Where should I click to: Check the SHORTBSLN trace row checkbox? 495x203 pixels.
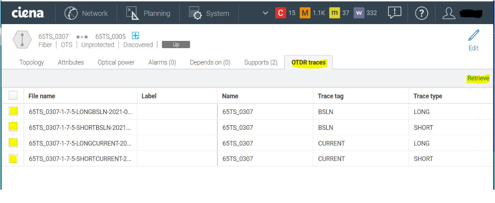(13, 127)
